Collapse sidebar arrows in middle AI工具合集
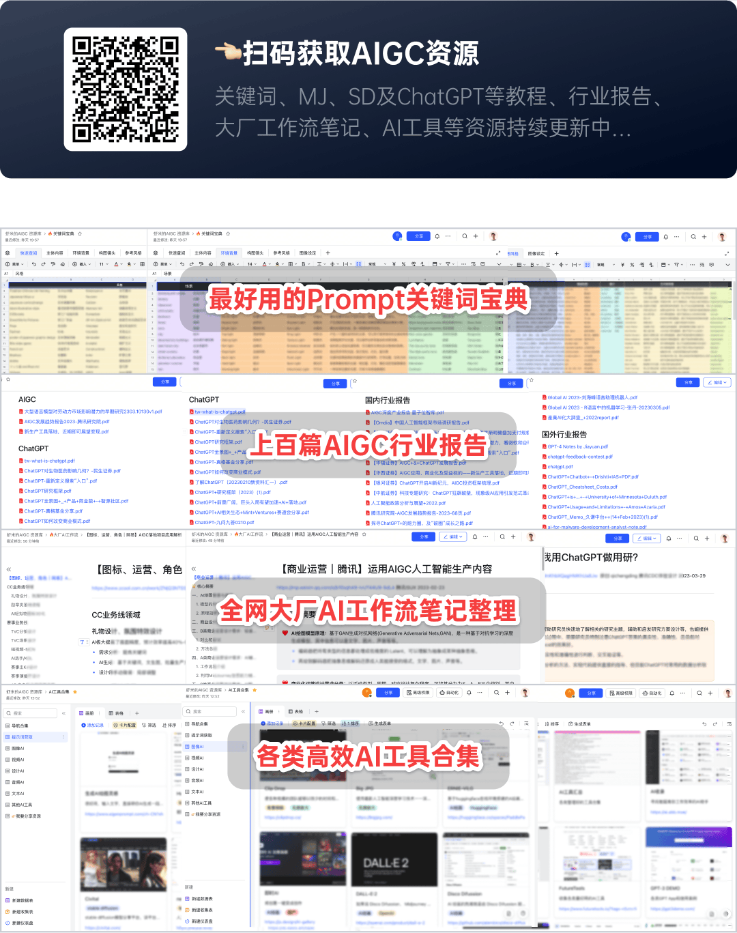The image size is (737, 933). 244,712
